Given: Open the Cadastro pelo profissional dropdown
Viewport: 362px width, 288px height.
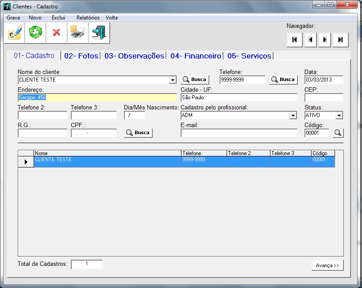Looking at the screenshot, I should point(293,116).
